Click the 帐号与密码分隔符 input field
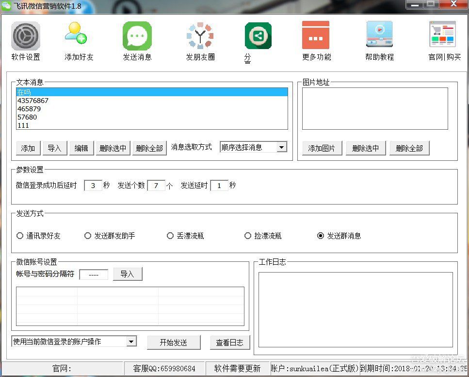This screenshot has width=469, height=377. point(94,274)
